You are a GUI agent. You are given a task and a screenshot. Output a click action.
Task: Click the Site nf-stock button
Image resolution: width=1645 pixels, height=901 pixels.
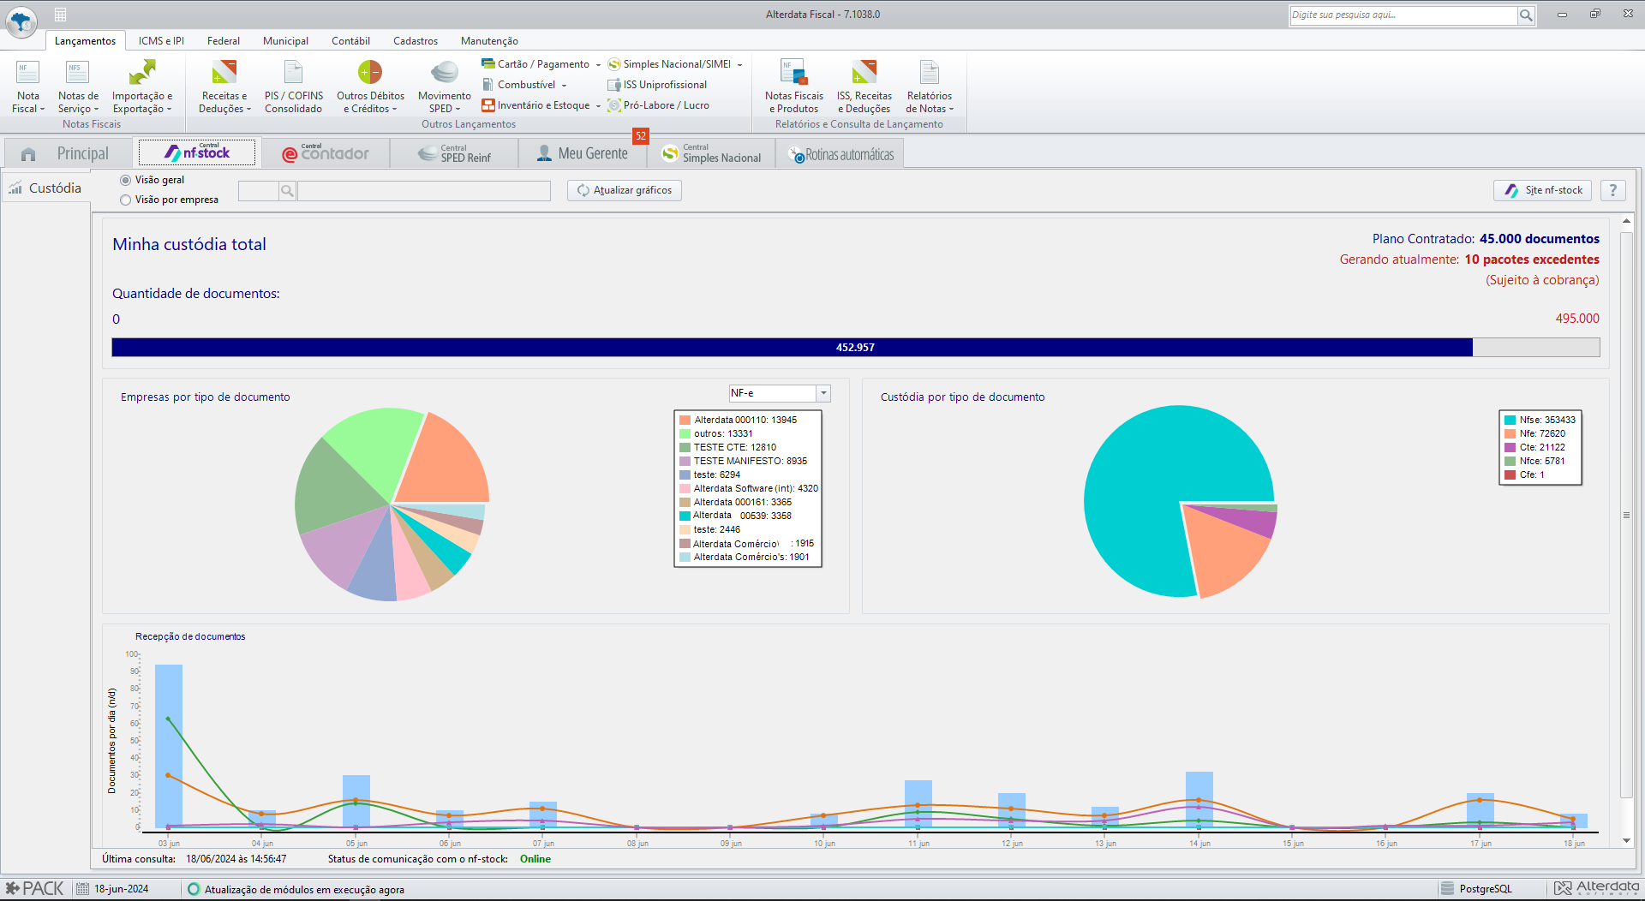click(x=1543, y=190)
